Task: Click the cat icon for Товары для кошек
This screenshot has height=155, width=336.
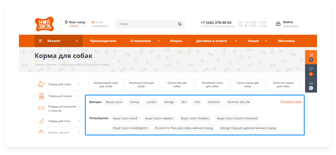Action: coord(41,96)
